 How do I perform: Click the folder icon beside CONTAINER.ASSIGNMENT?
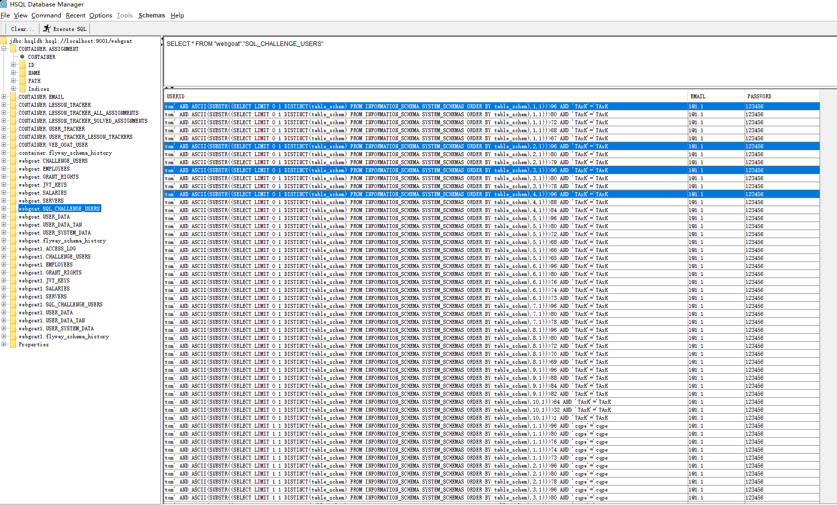coord(12,49)
